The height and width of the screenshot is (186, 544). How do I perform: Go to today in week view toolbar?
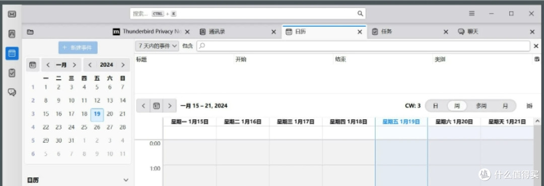[157, 106]
